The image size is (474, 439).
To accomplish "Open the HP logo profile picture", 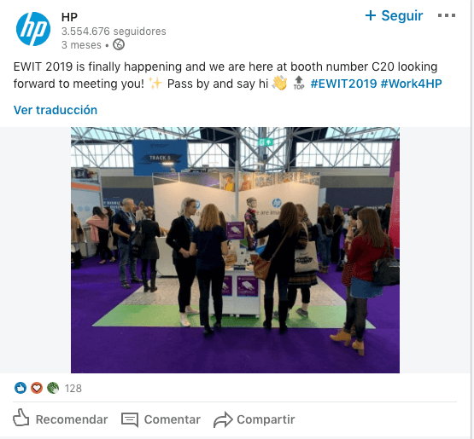I will [x=33, y=29].
